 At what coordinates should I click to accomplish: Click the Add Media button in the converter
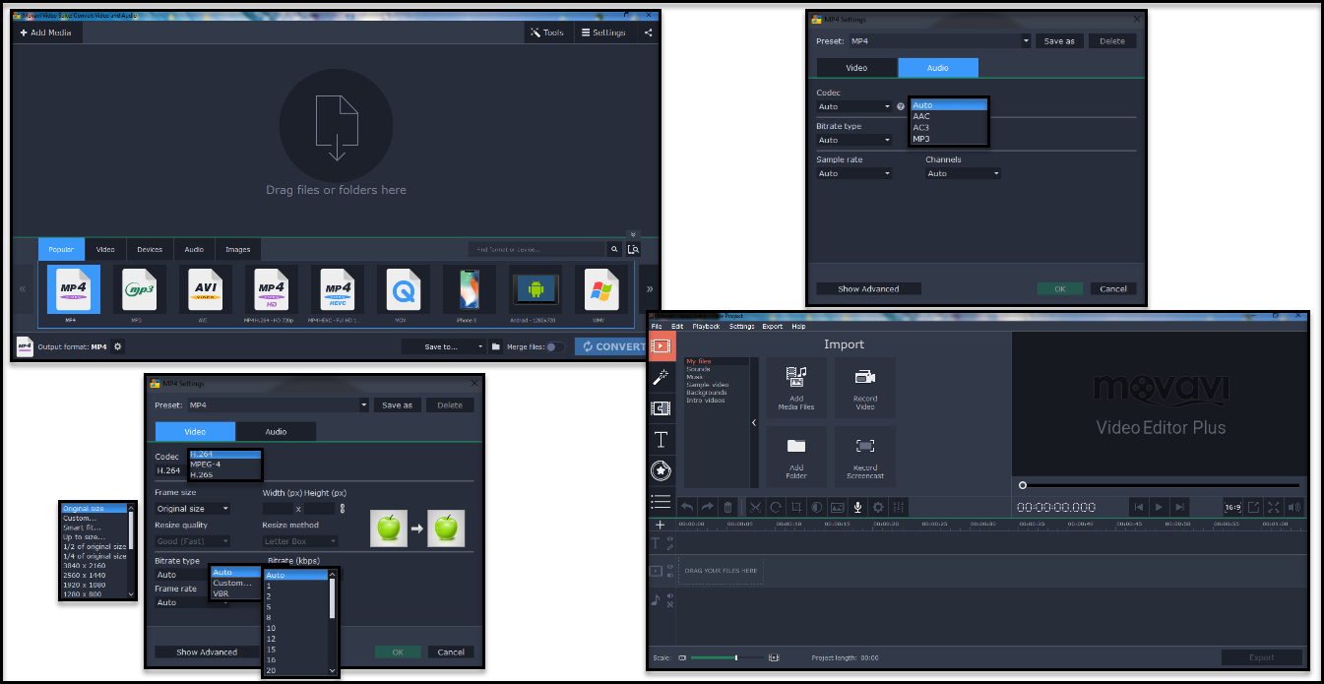pyautogui.click(x=45, y=32)
